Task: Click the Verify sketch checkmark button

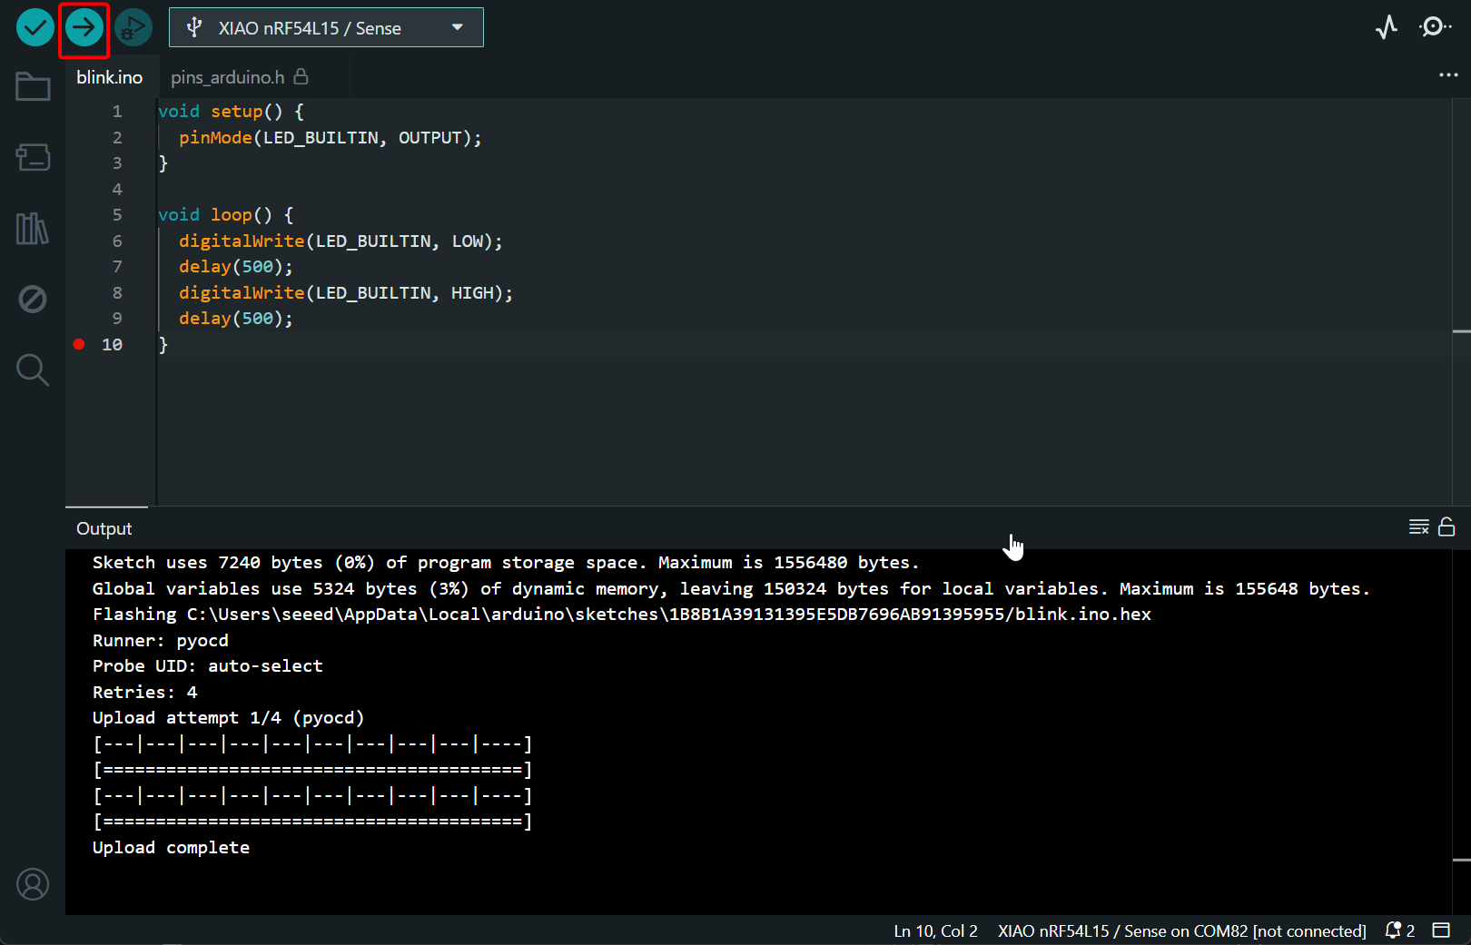Action: click(35, 27)
